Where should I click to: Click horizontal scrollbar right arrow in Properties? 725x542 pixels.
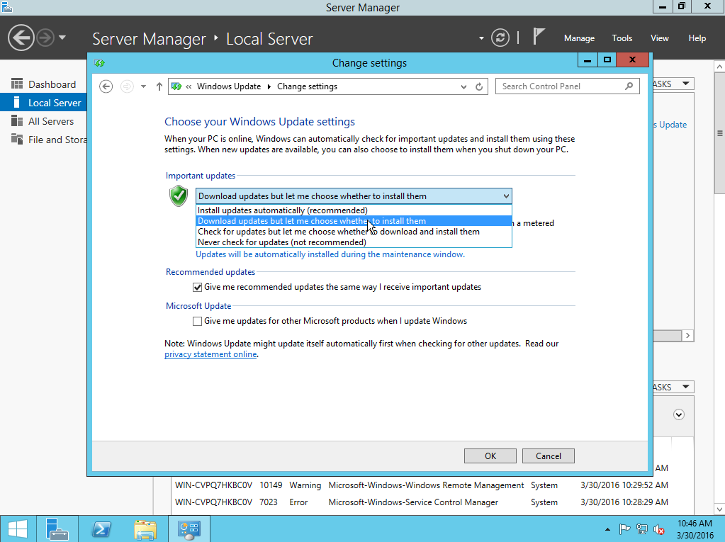[x=687, y=335]
